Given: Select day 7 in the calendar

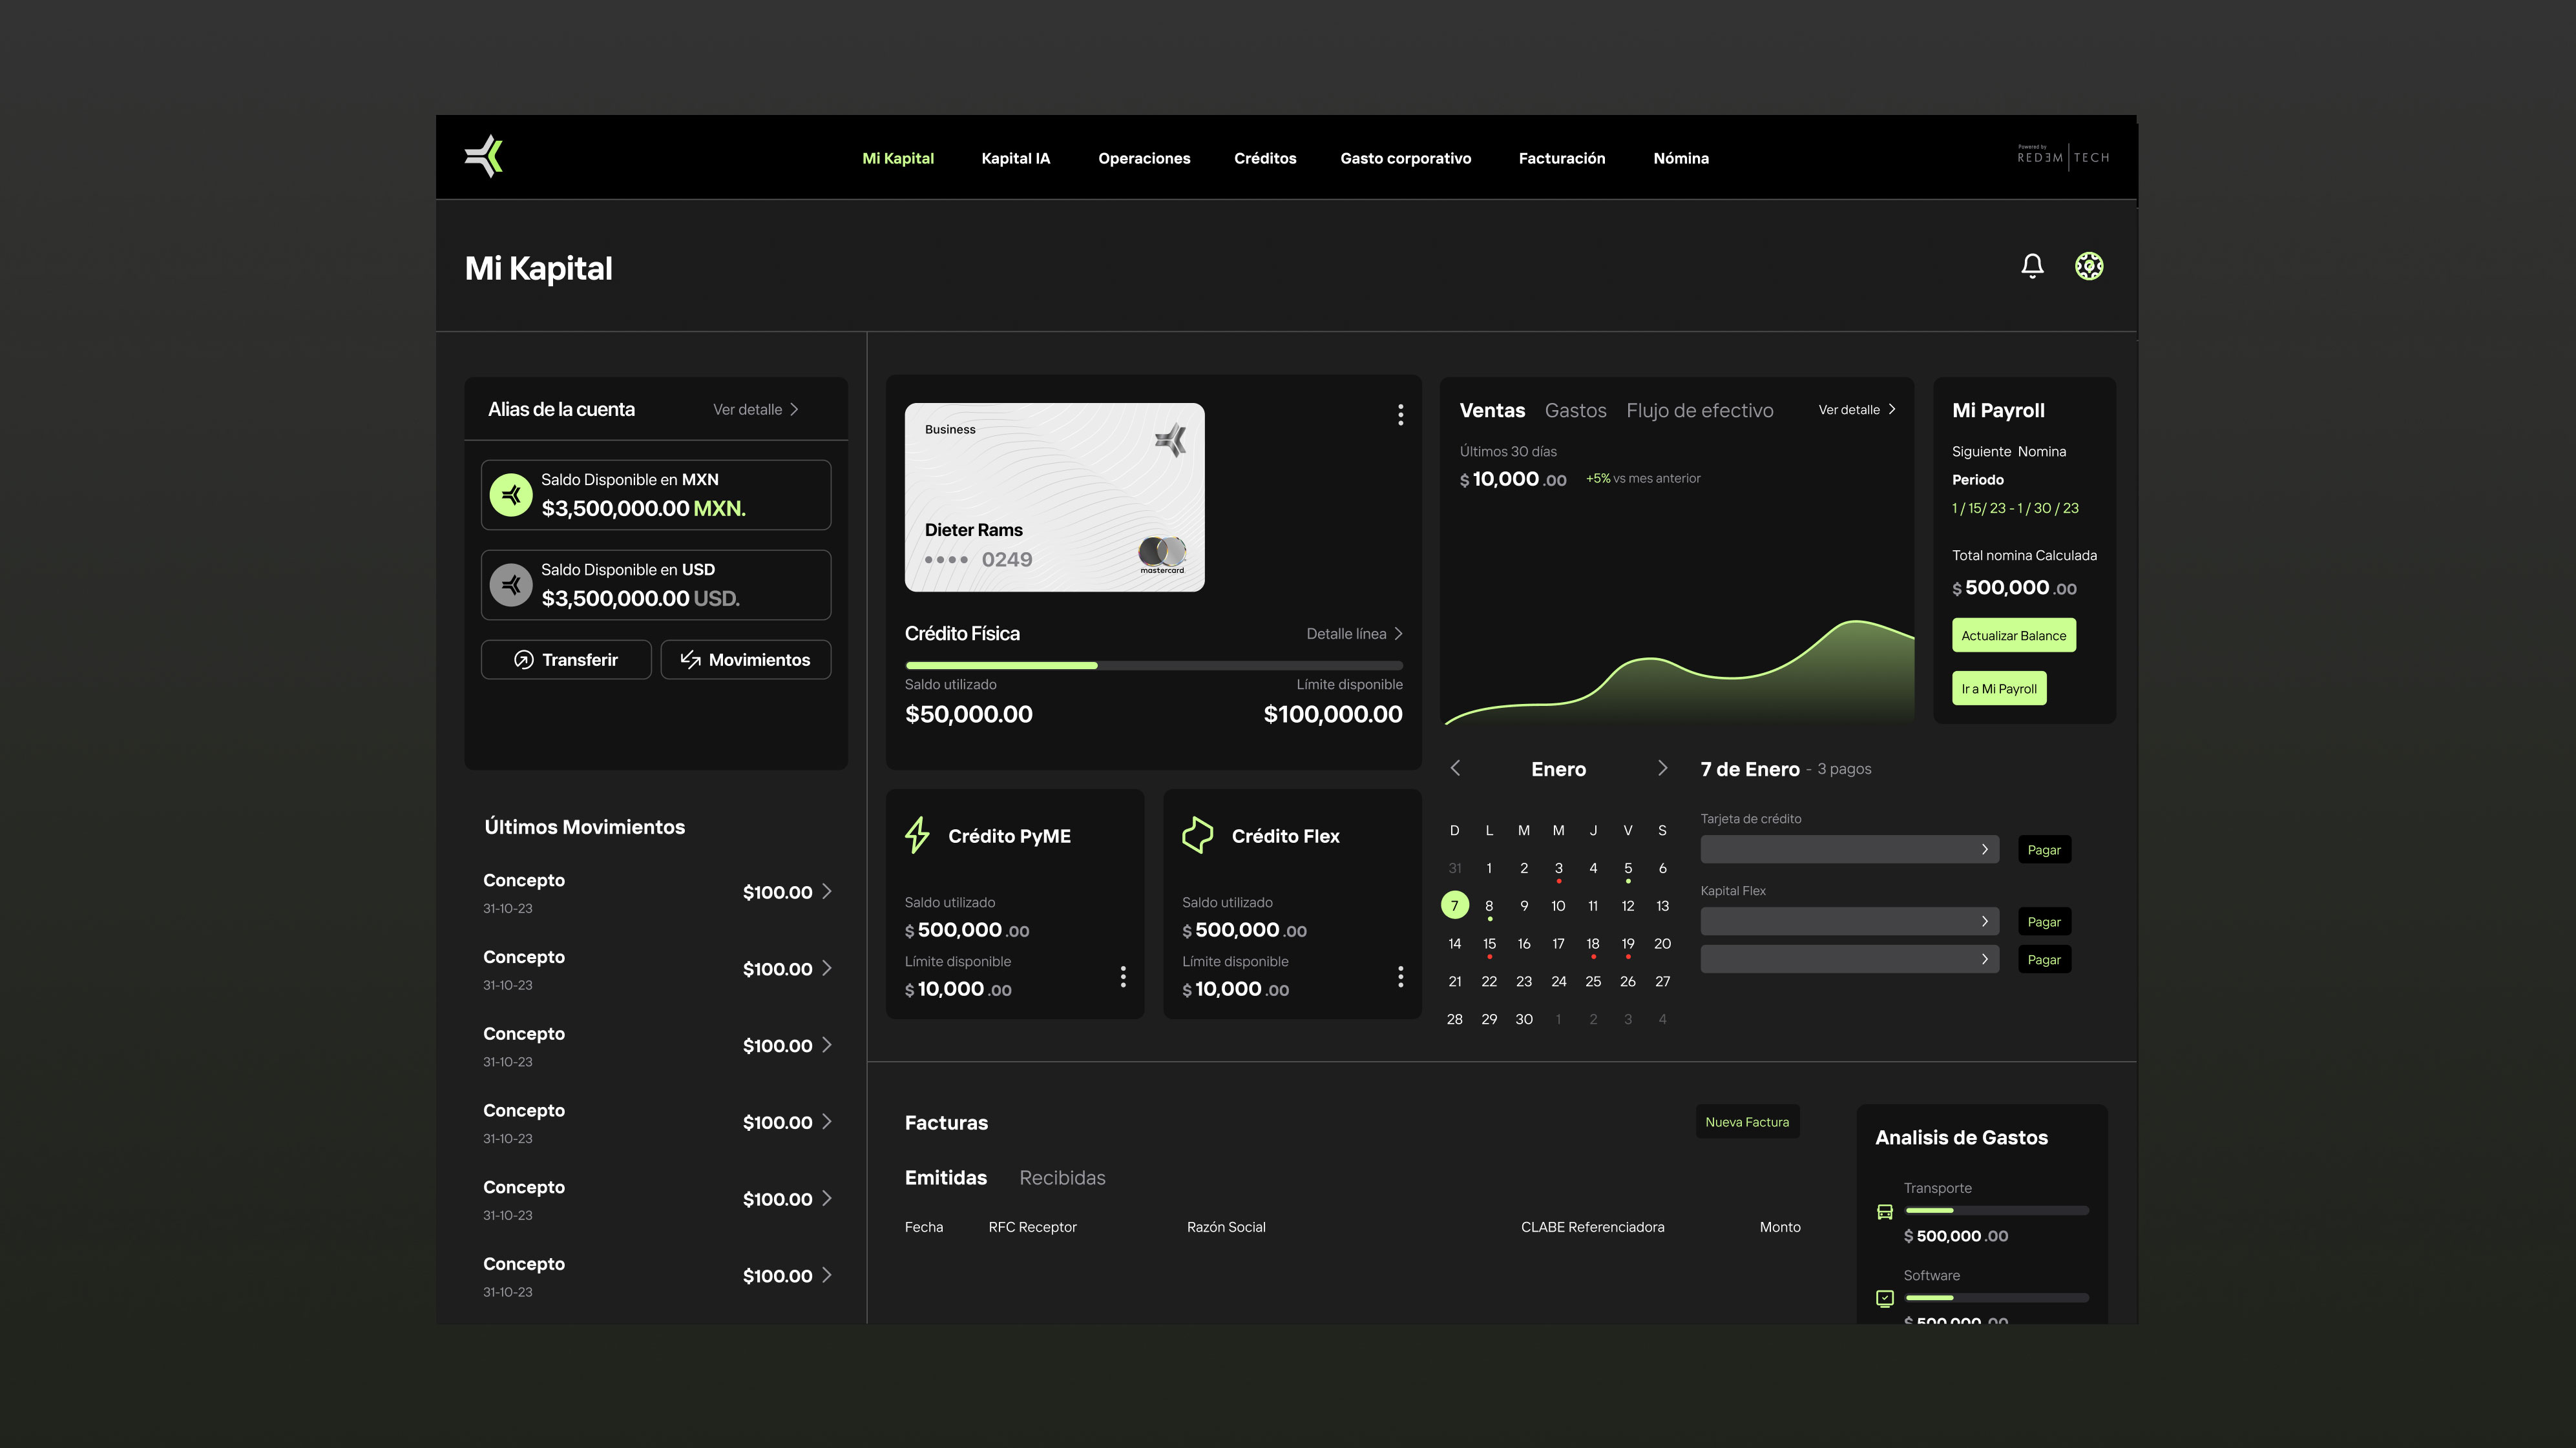Looking at the screenshot, I should coord(1455,905).
